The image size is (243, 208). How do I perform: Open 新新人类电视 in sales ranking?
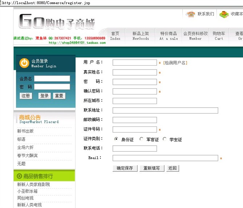pyautogui.click(x=29, y=205)
